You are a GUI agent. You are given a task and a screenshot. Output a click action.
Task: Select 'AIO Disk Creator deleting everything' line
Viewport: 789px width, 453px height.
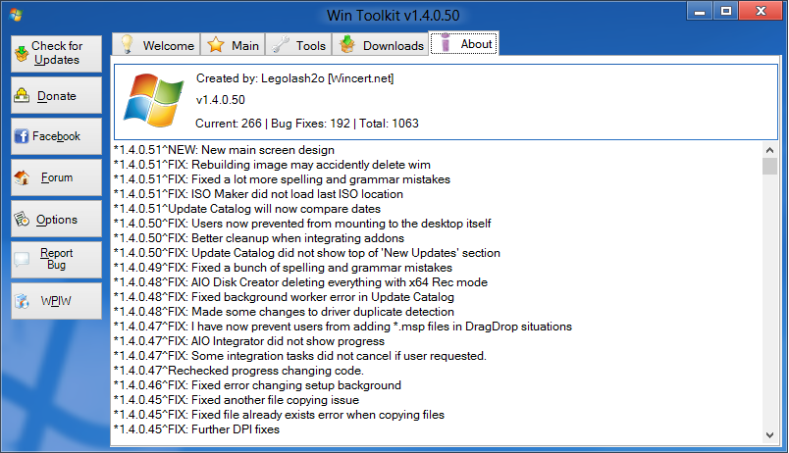[x=301, y=282]
